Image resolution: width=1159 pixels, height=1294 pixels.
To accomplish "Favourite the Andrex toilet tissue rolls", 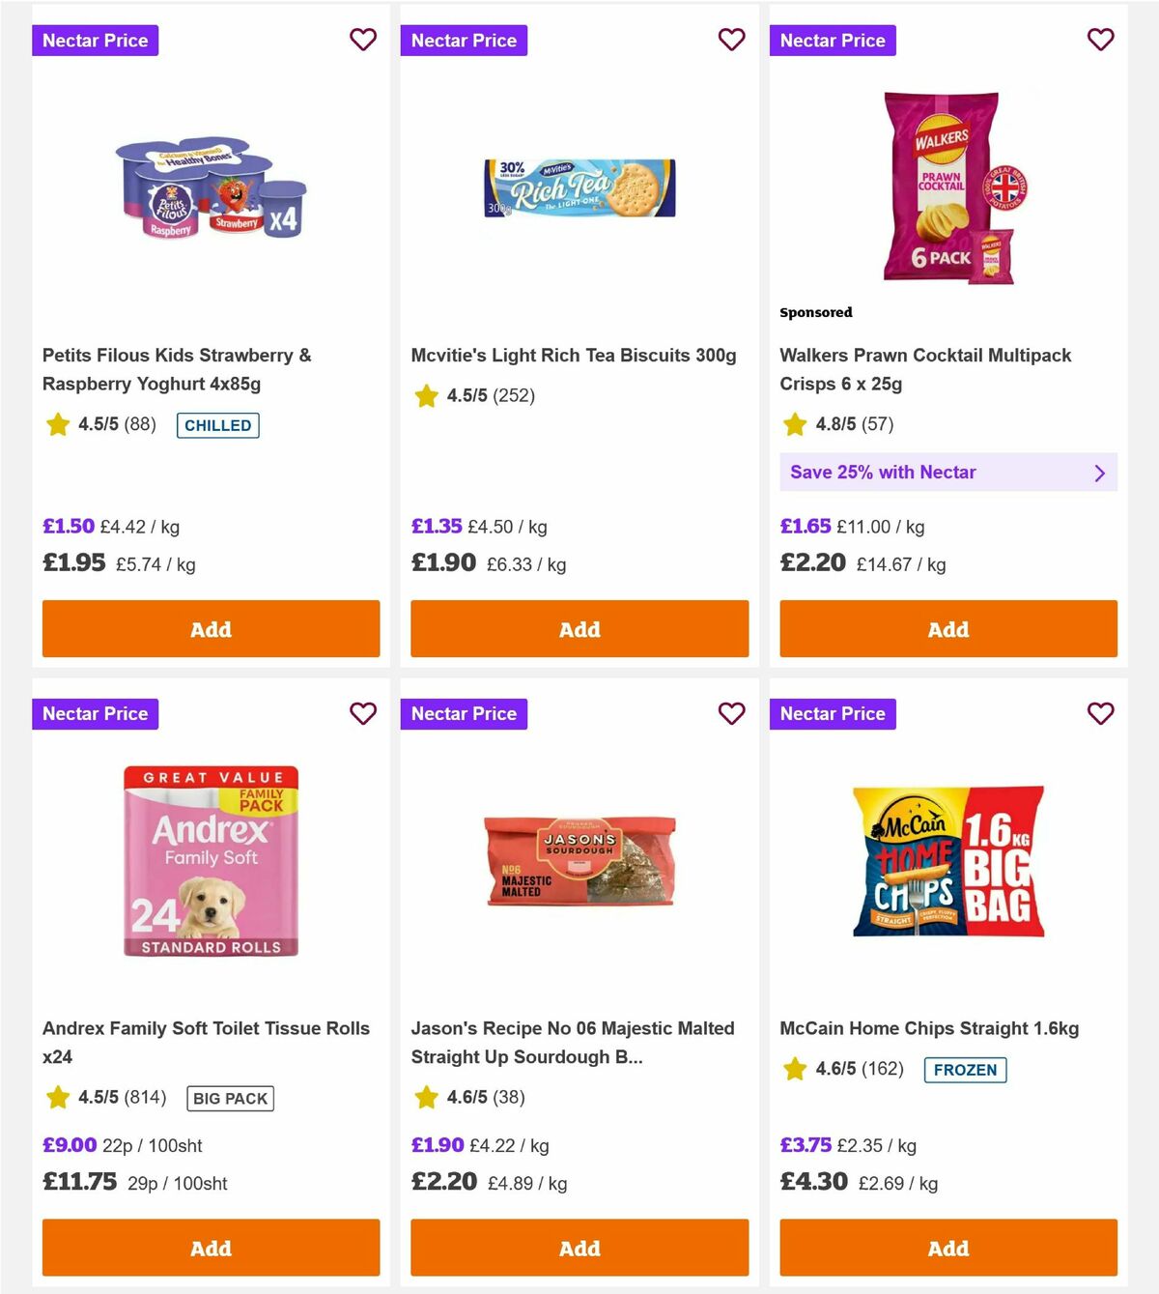I will point(363,713).
